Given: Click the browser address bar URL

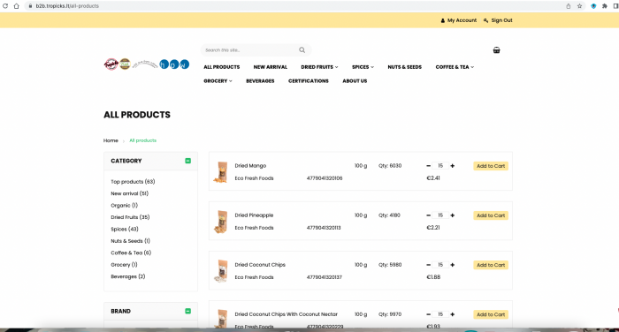Looking at the screenshot, I should coord(67,6).
